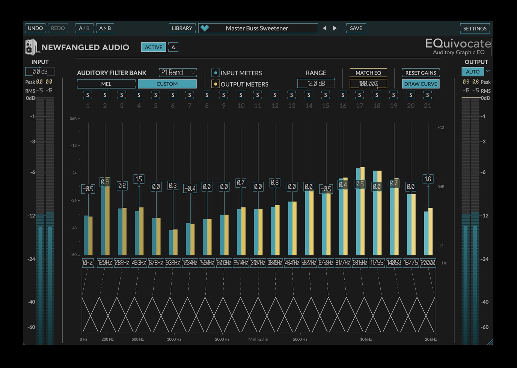Enable DRAW CURVE mode
The width and height of the screenshot is (517, 368).
click(x=421, y=84)
